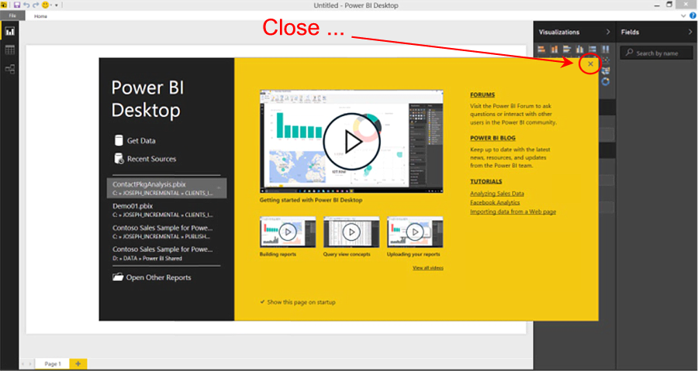Open the Facebook Analytics tutorial
Screen dimensions: 698x371
(495, 202)
